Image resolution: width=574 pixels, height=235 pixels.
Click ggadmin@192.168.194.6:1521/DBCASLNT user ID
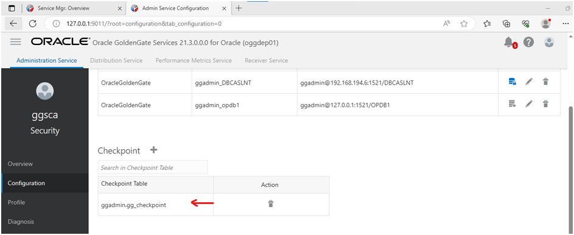[357, 83]
